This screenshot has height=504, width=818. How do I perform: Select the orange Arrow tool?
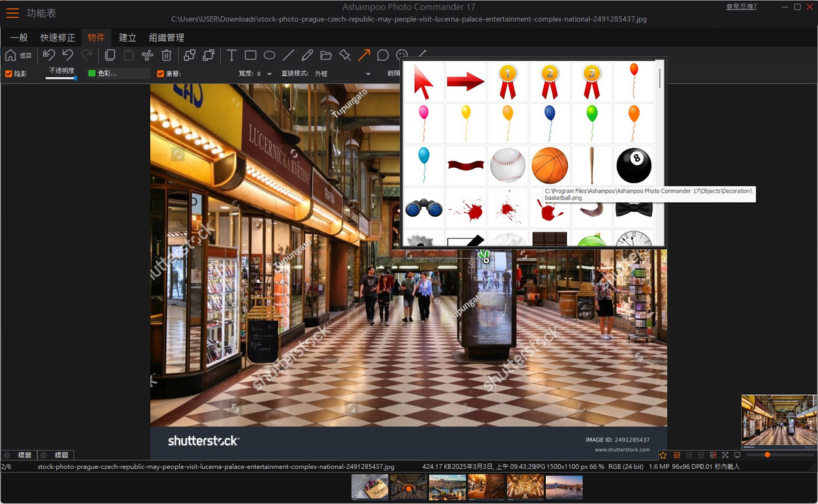tap(364, 56)
